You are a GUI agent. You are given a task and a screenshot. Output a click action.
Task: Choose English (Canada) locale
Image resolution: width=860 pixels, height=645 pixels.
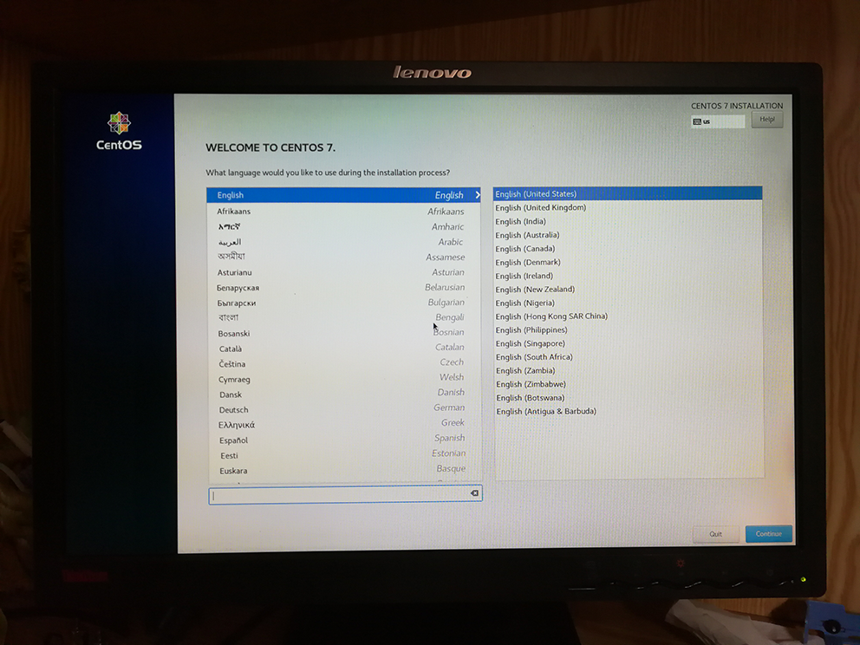pos(628,249)
